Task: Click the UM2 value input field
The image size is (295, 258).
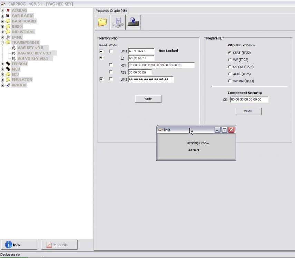Action: point(150,79)
